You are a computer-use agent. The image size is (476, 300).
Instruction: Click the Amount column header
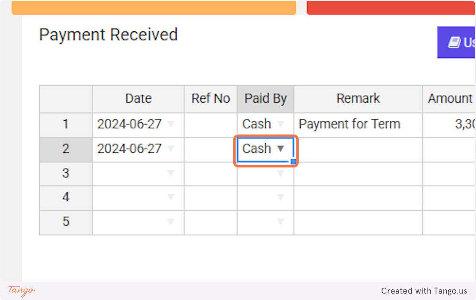pos(449,99)
